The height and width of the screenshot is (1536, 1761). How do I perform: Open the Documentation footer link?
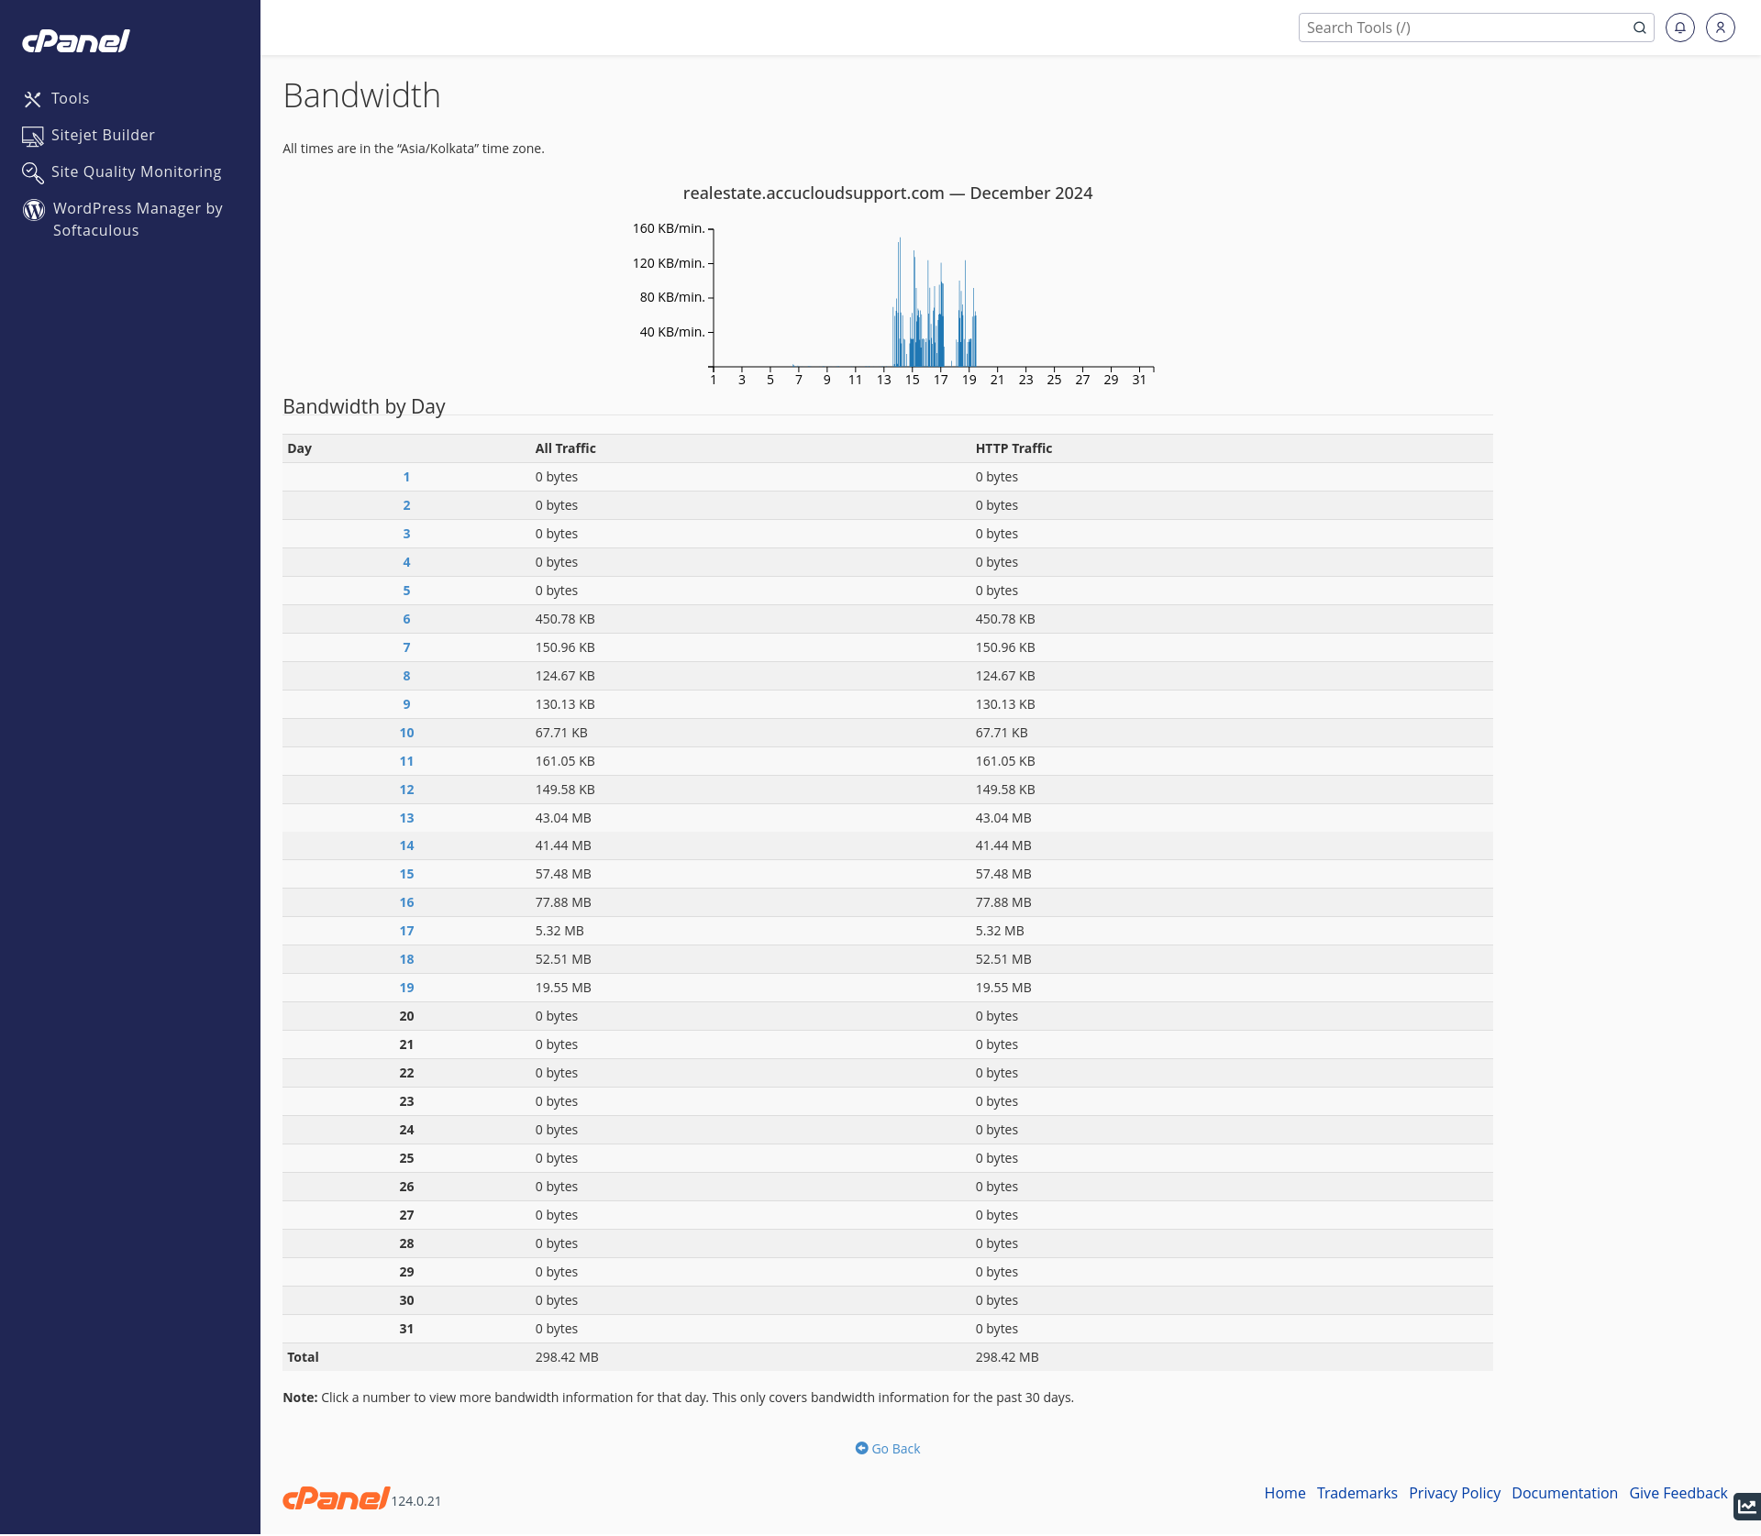pyautogui.click(x=1564, y=1493)
